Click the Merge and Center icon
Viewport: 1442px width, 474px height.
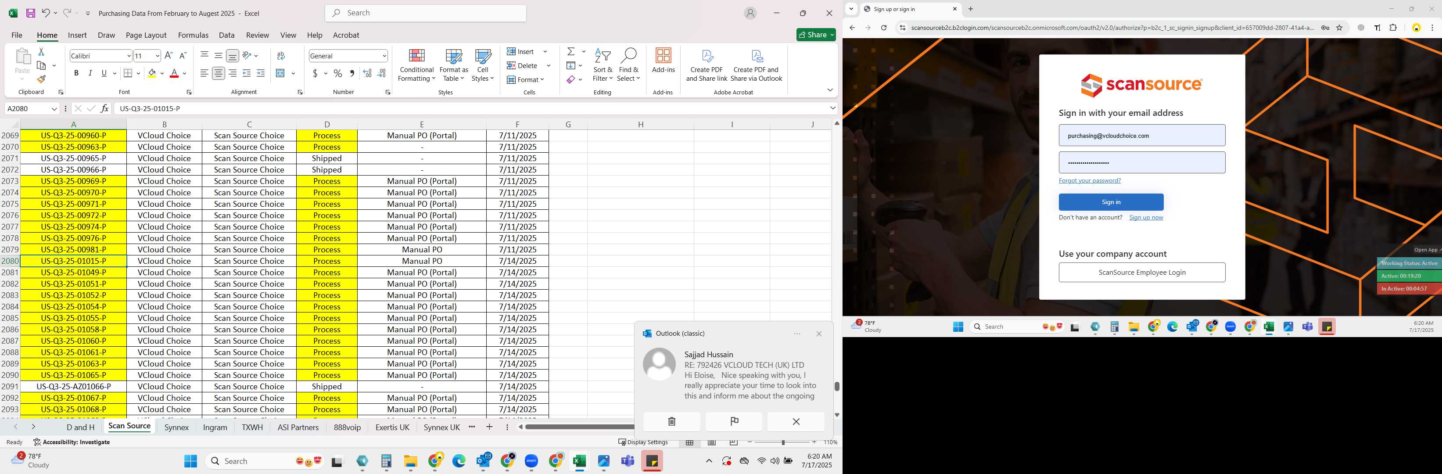[281, 73]
